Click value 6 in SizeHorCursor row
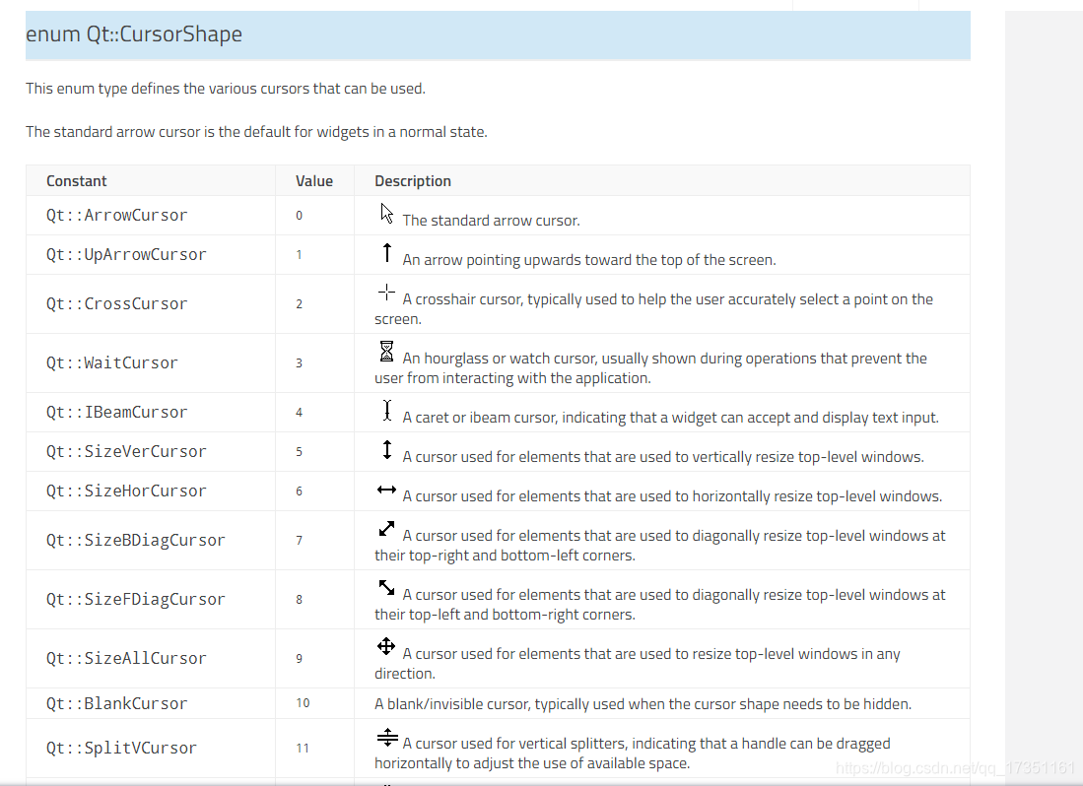The width and height of the screenshot is (1083, 786). (299, 491)
